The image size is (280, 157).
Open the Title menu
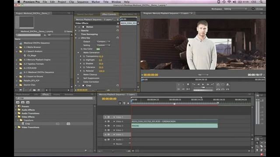106,2
